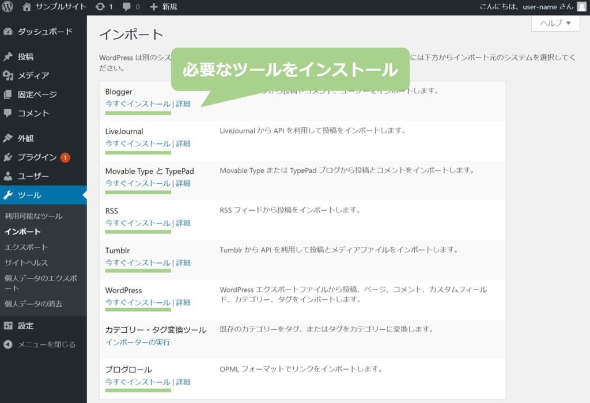
Task: Click the 新規 plus icon
Action: pos(153,7)
